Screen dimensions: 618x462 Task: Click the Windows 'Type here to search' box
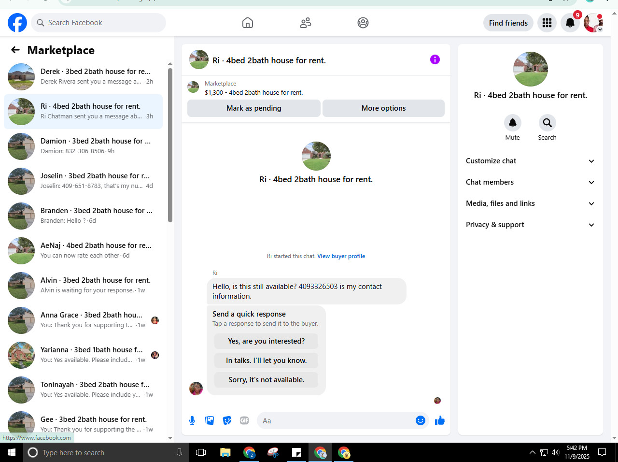click(106, 452)
